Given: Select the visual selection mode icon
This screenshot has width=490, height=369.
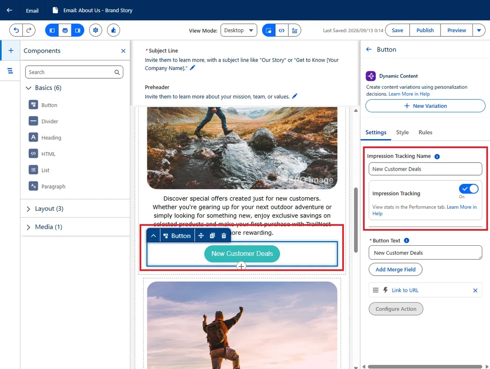Looking at the screenshot, I should pos(269,30).
